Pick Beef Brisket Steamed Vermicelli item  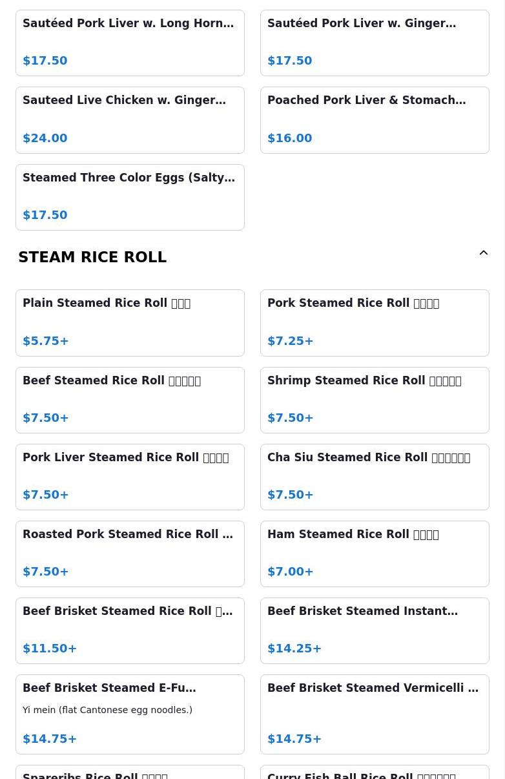(375, 713)
